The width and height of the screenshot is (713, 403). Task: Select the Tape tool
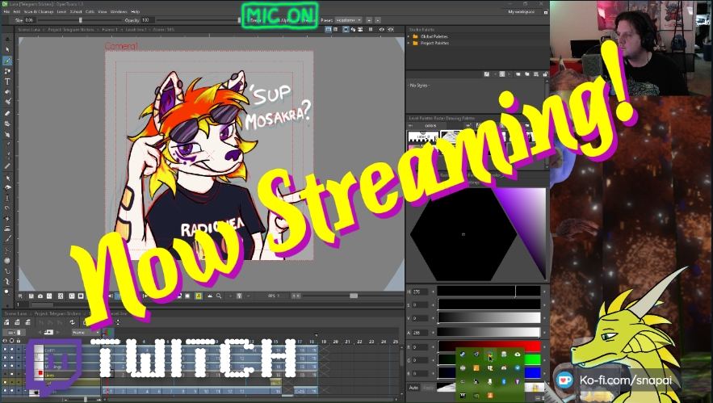(x=7, y=124)
